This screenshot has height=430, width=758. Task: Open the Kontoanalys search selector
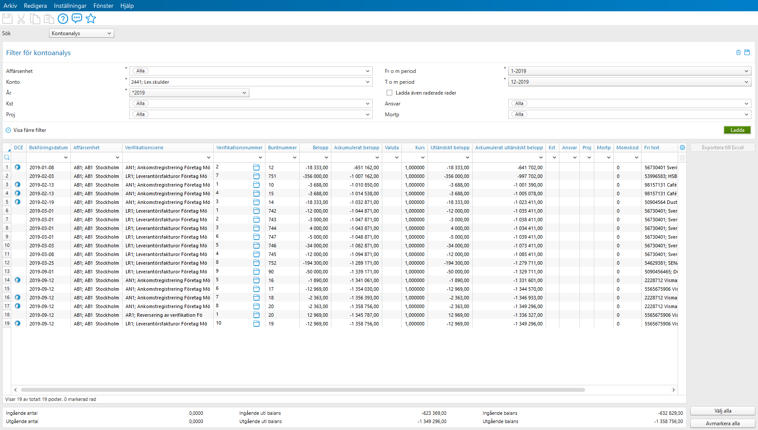click(x=81, y=33)
